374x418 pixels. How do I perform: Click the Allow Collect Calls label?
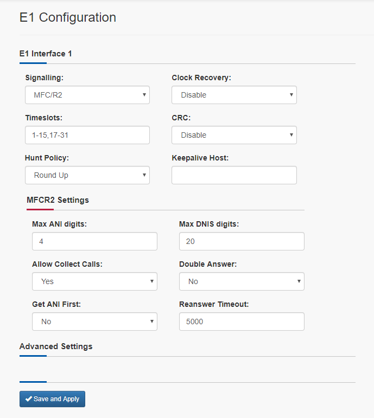[67, 264]
